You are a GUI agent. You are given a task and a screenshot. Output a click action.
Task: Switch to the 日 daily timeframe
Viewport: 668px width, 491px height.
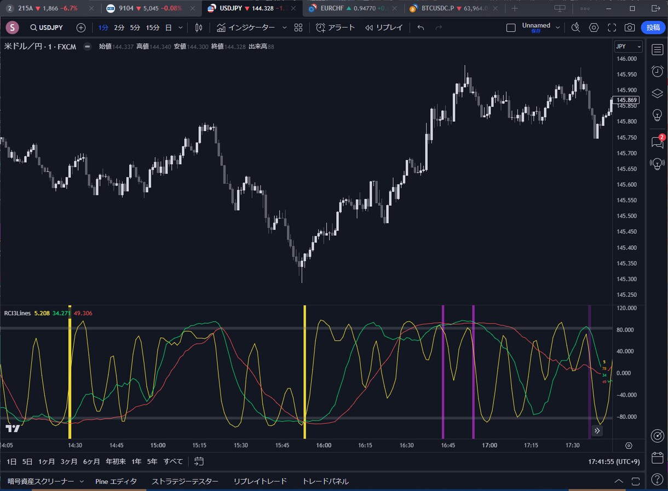click(x=168, y=28)
